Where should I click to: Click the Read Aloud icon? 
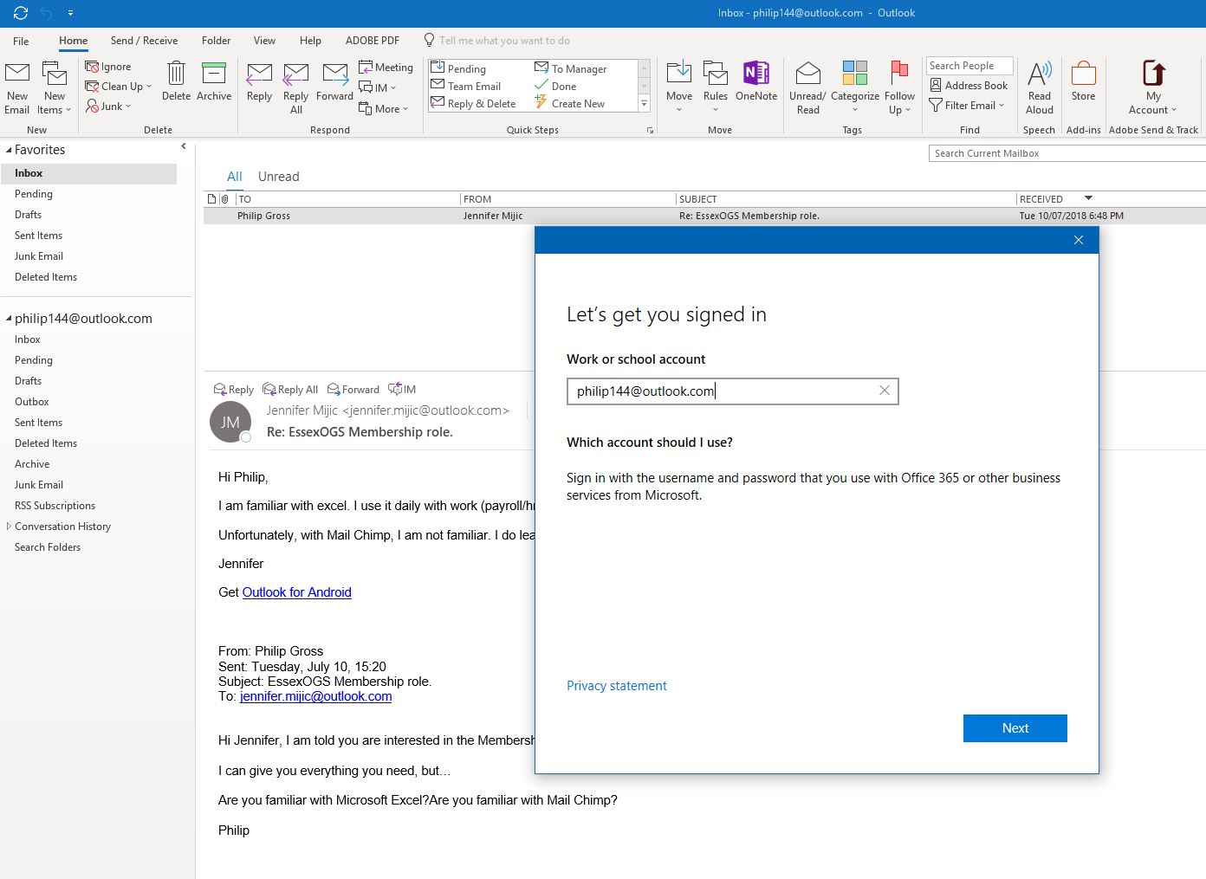click(x=1040, y=74)
